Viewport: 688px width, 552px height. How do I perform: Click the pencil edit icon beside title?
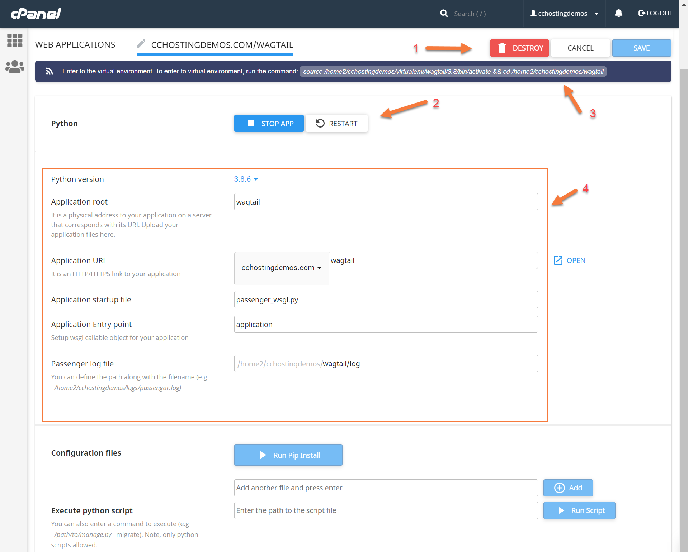pyautogui.click(x=141, y=44)
